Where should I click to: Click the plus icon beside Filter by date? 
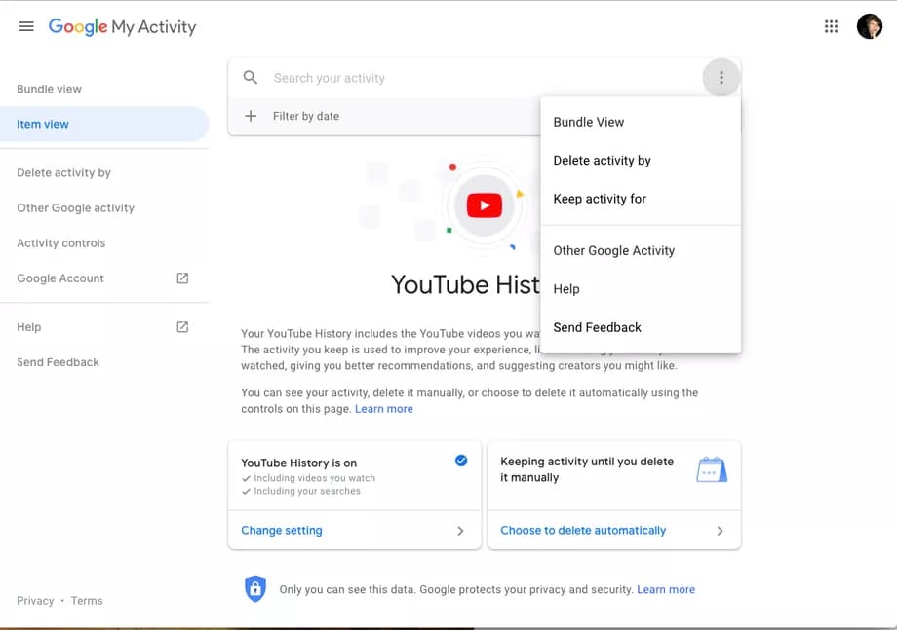pyautogui.click(x=251, y=116)
